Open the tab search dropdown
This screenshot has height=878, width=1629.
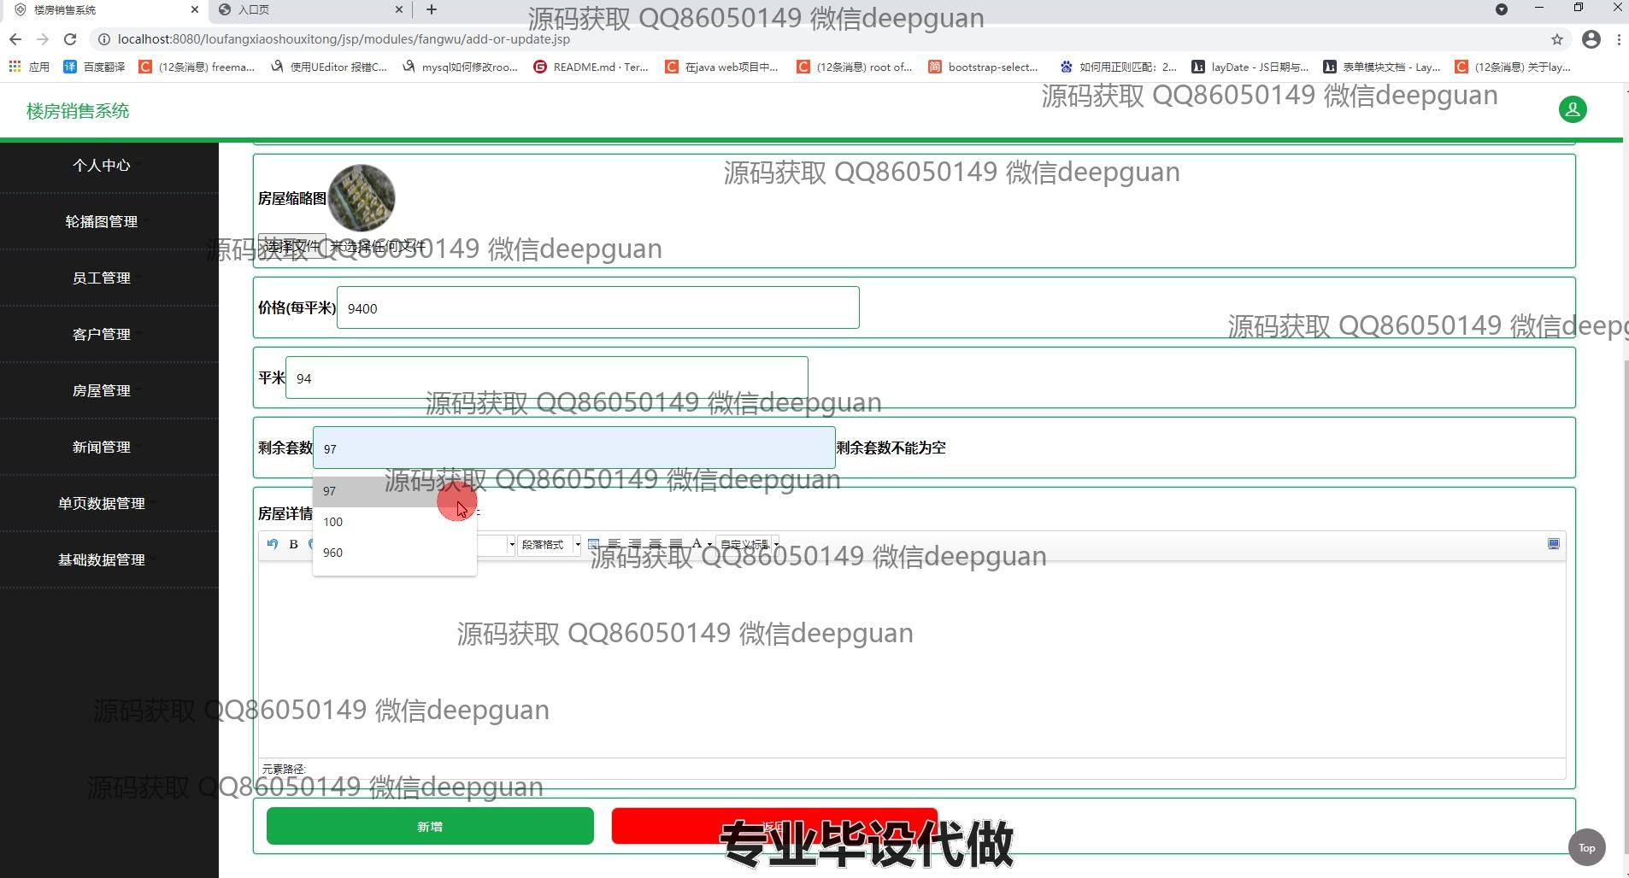[1502, 9]
